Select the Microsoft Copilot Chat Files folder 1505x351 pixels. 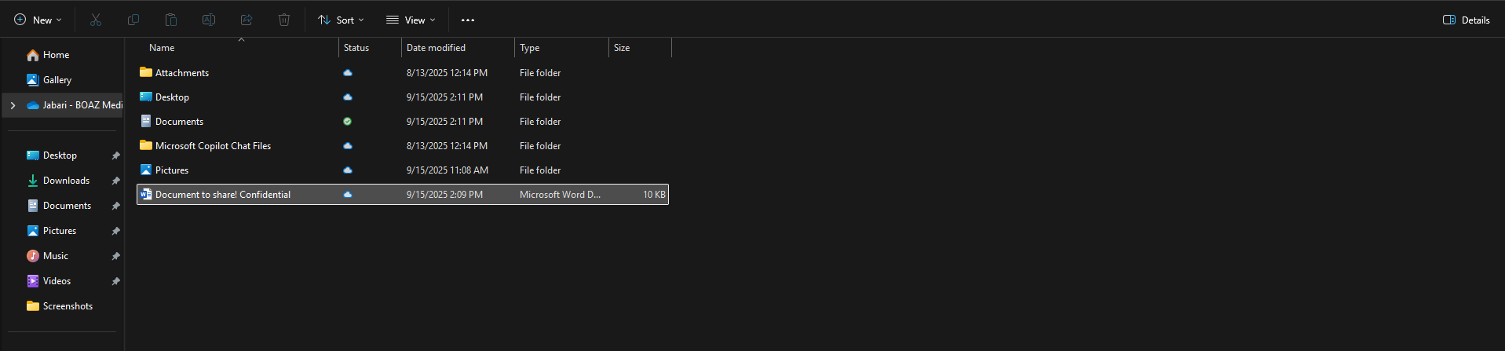(x=213, y=146)
